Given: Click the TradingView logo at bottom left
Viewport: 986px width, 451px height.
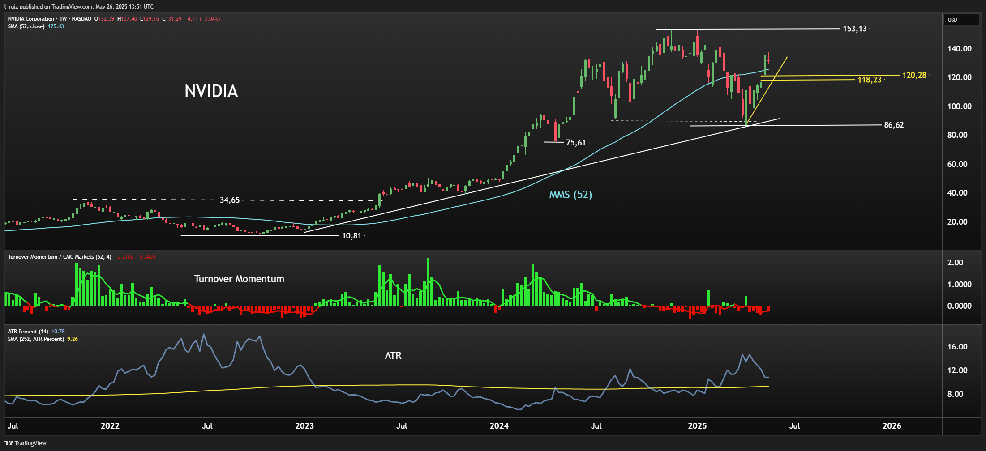Looking at the screenshot, I should pos(26,443).
